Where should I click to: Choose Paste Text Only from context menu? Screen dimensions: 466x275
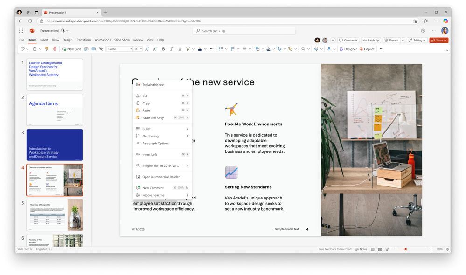pyautogui.click(x=153, y=118)
